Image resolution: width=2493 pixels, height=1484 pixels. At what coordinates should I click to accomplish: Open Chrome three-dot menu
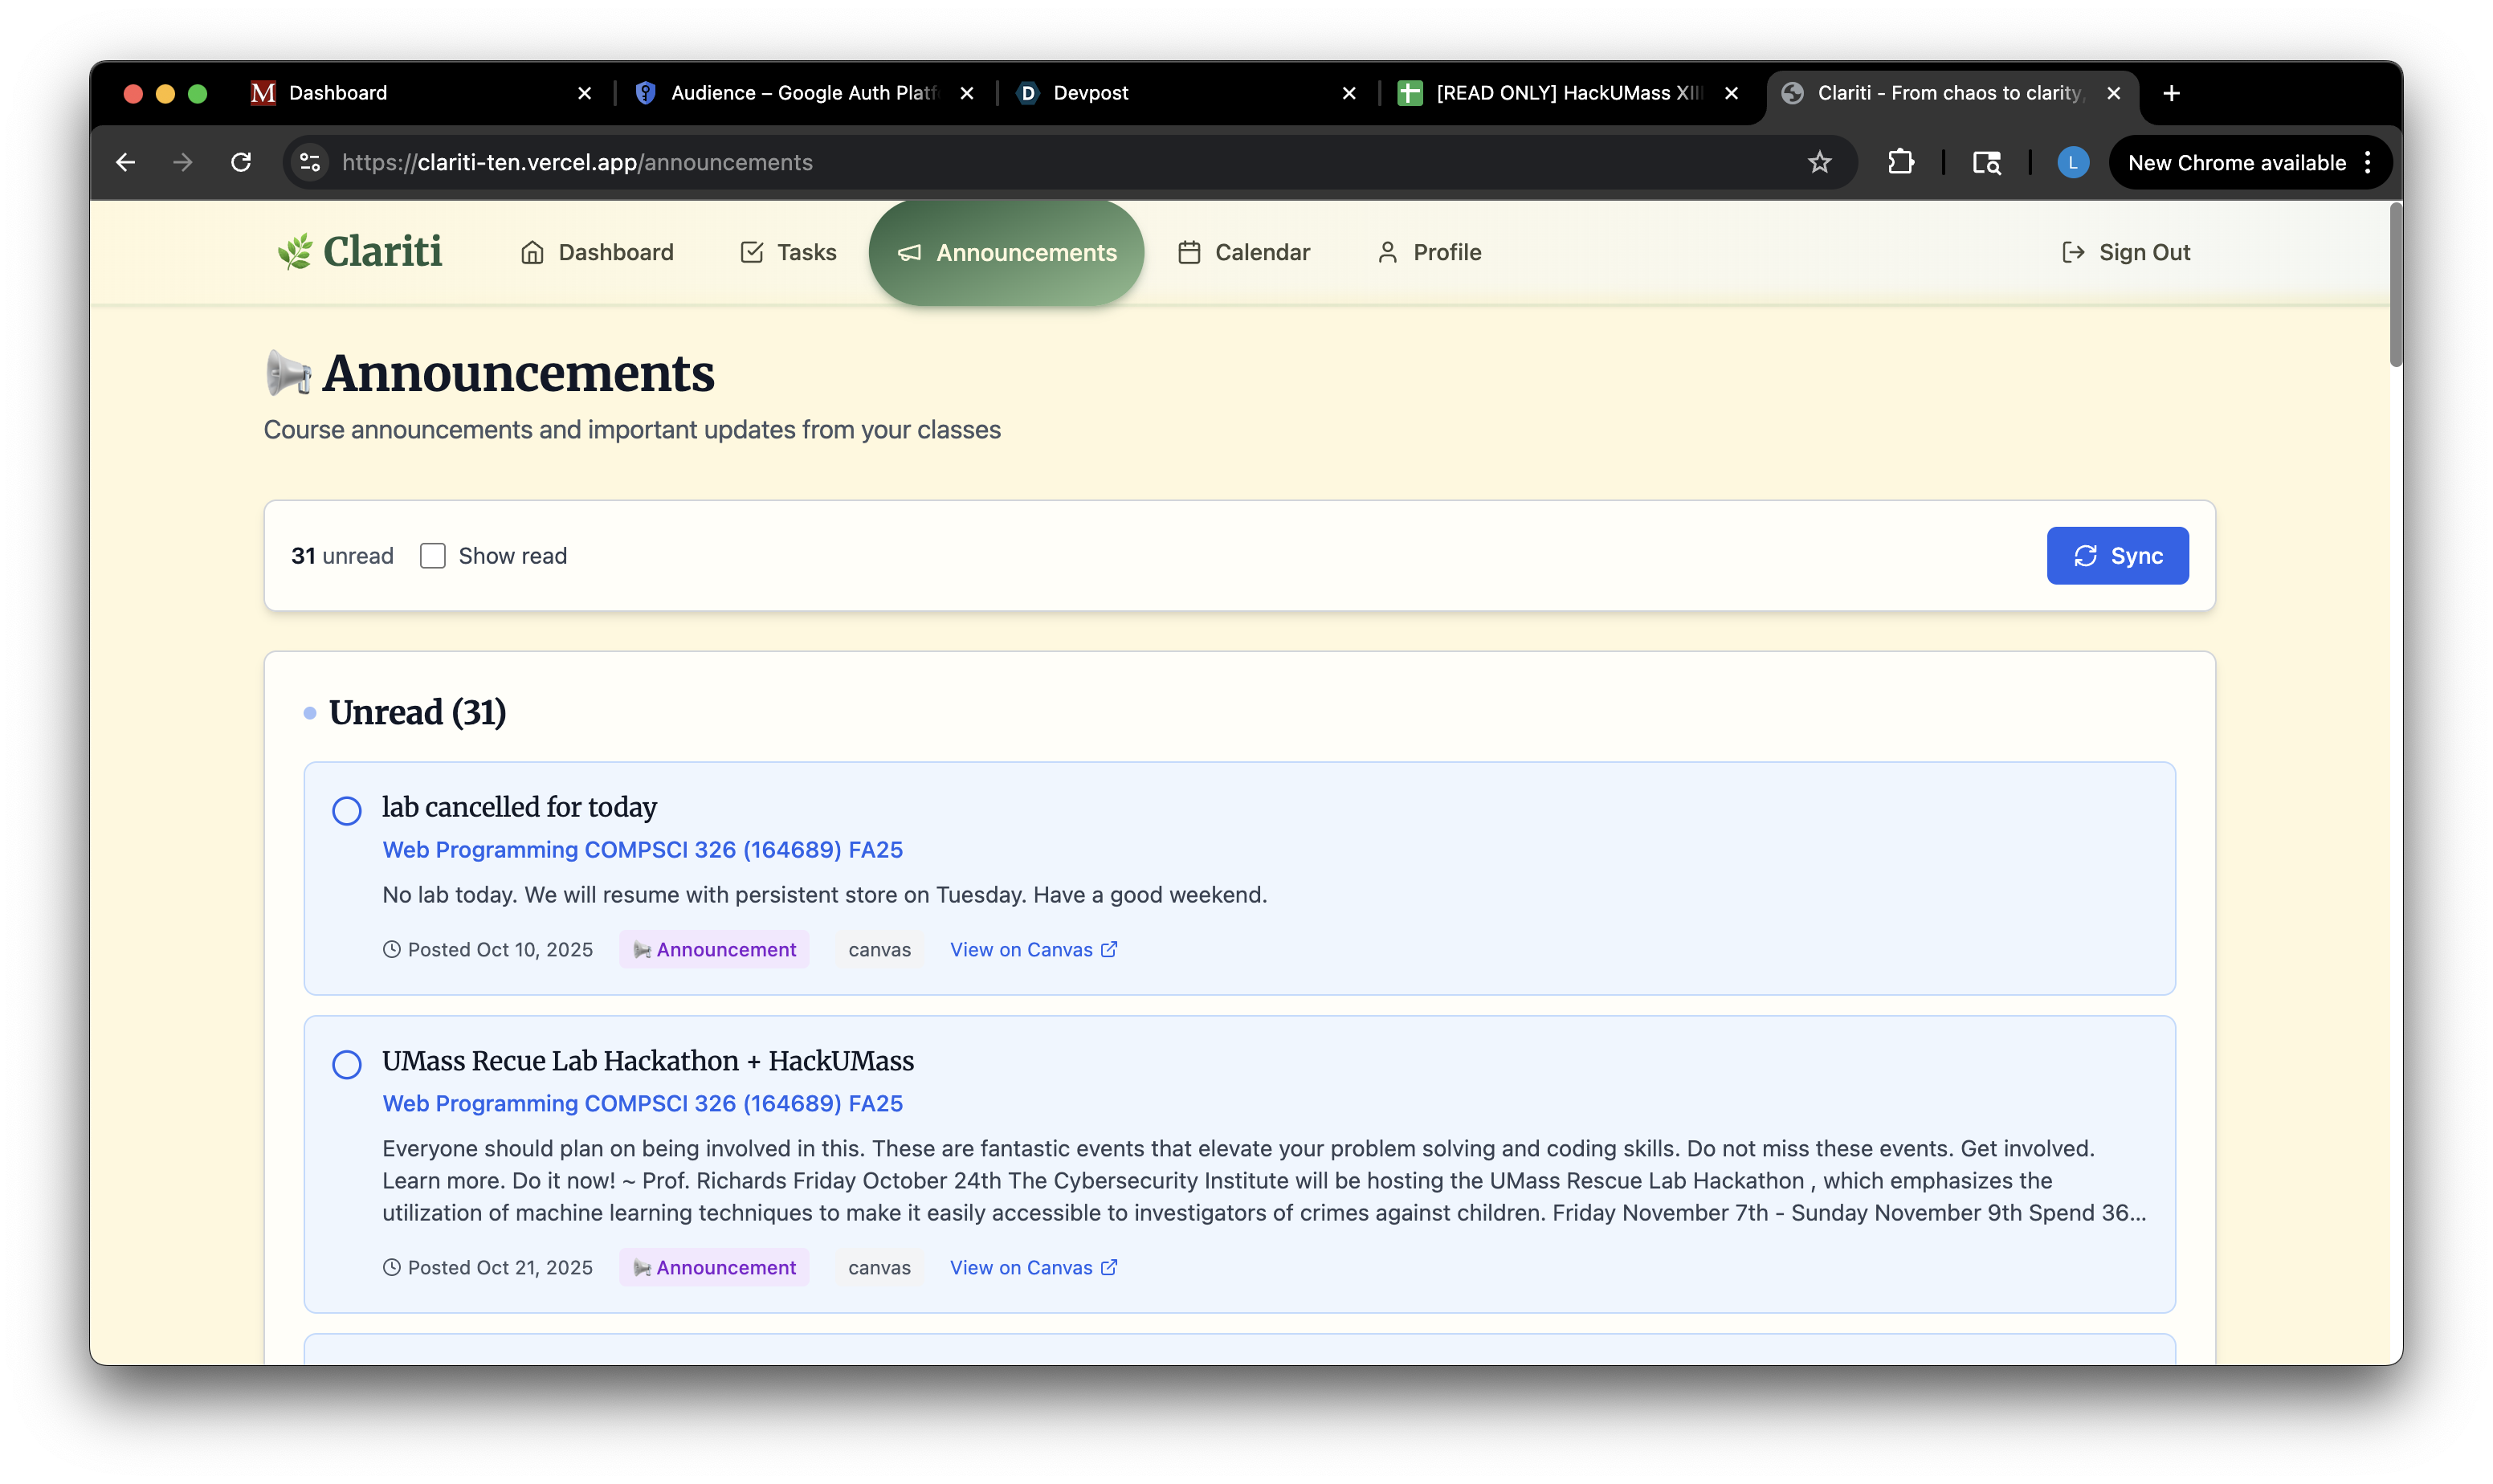tap(2367, 162)
